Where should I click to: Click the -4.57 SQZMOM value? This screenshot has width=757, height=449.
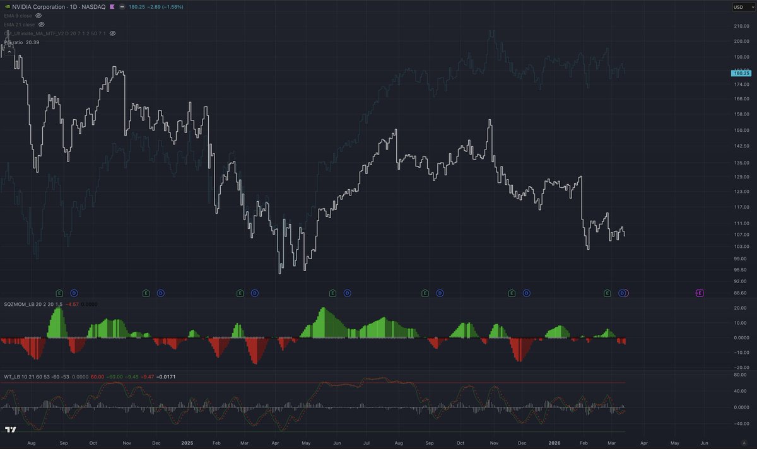73,304
